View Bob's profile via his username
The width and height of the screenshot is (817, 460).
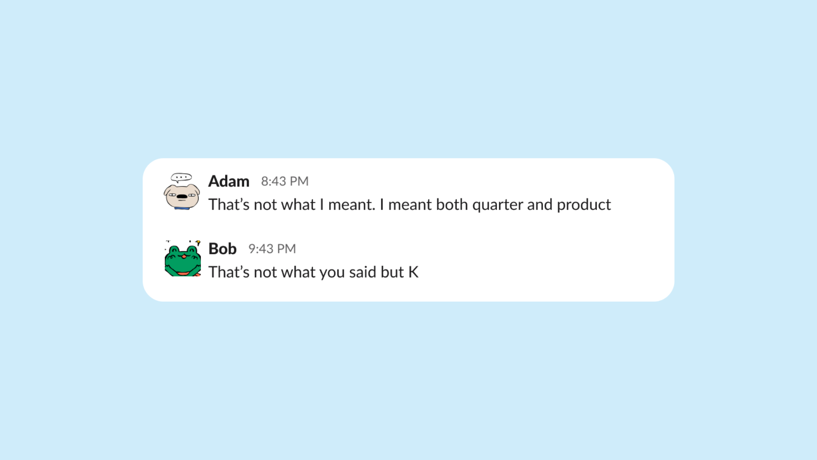coord(222,249)
